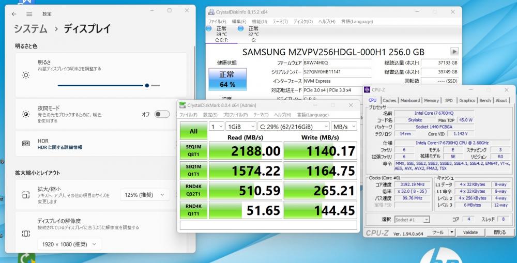Open the 1GiB test size dropdown
Viewport: 517px width, 263px height.
click(241, 127)
